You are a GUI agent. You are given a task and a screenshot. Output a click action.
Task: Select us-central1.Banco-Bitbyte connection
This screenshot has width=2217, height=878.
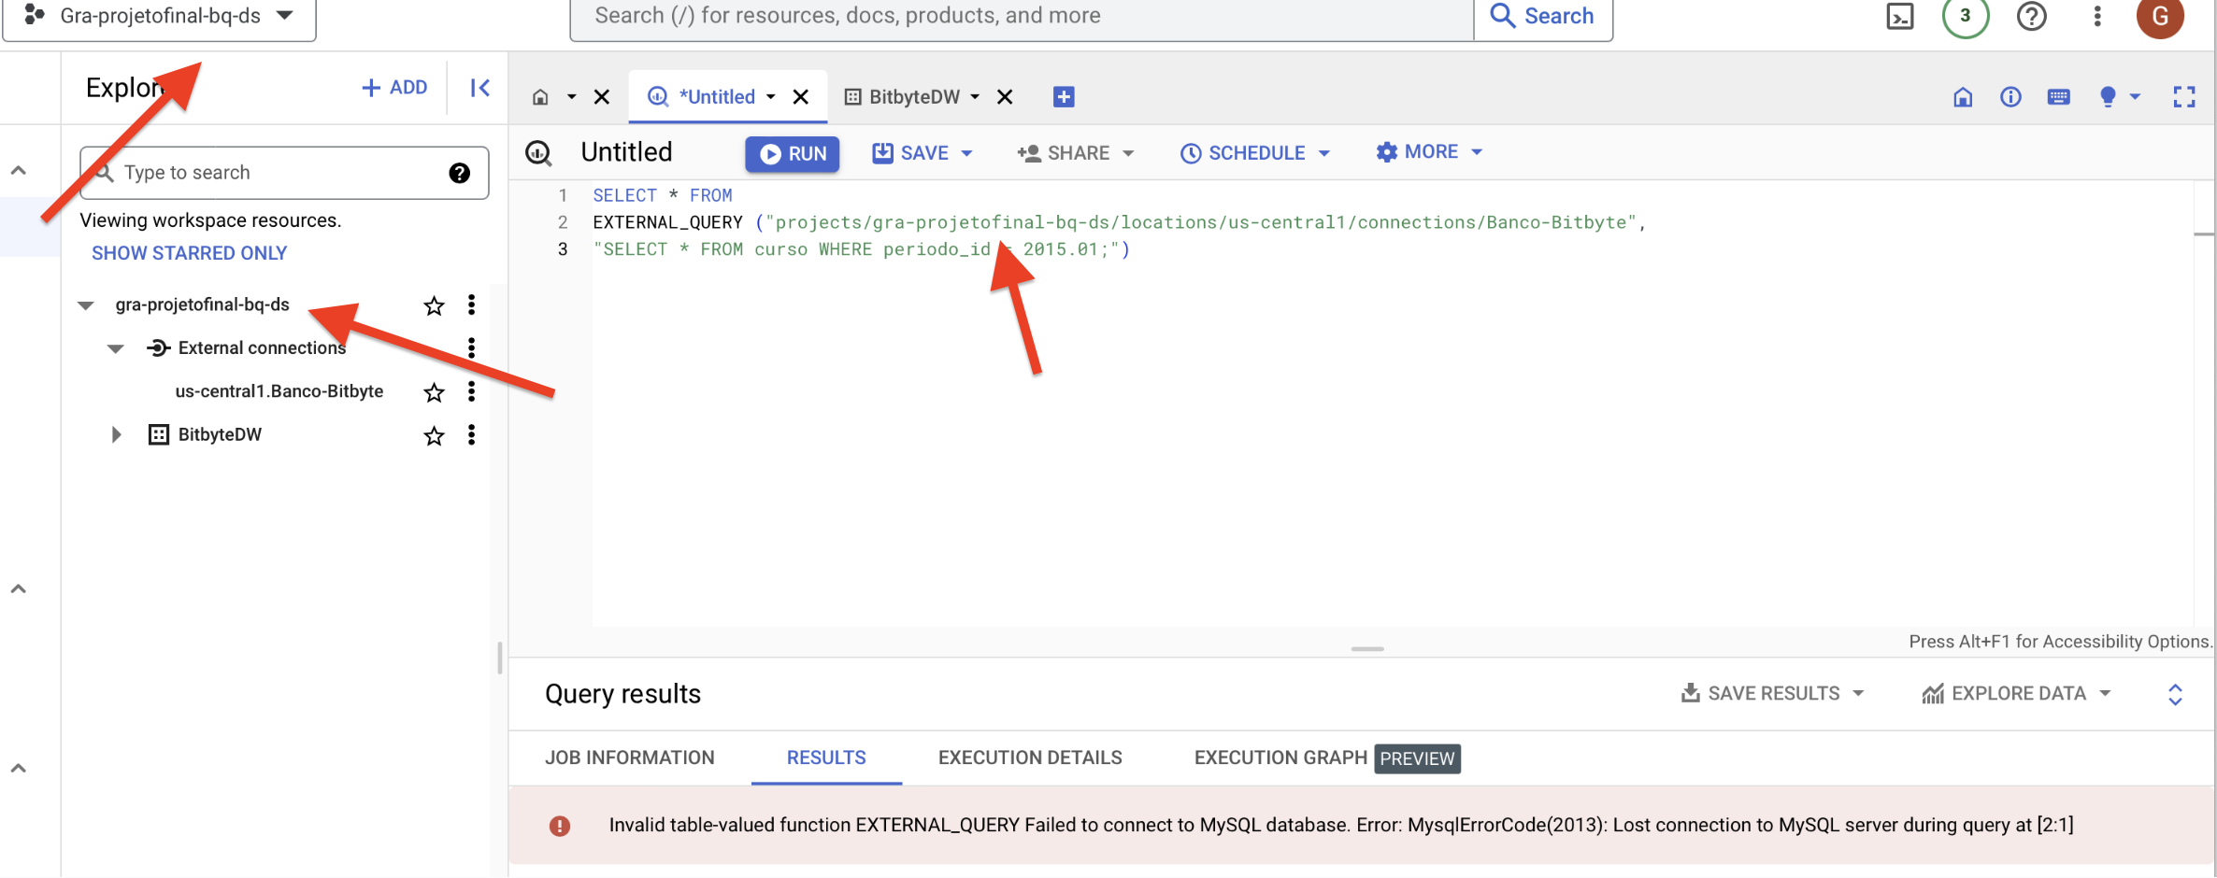(279, 391)
